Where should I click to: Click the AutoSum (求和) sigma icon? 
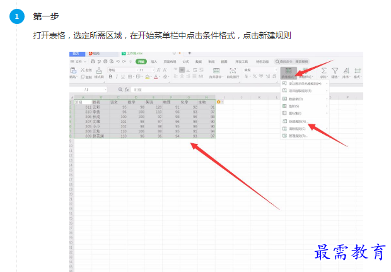click(324, 71)
